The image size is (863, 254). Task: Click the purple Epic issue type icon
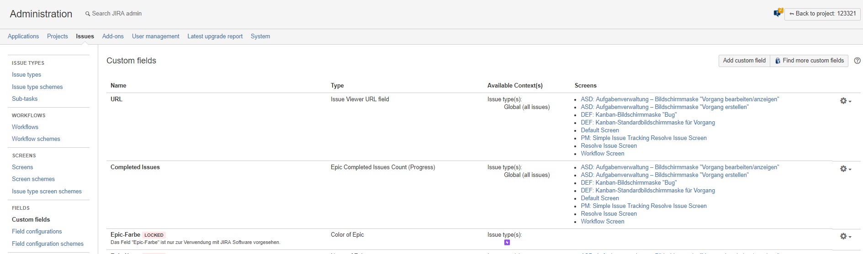coord(507,243)
